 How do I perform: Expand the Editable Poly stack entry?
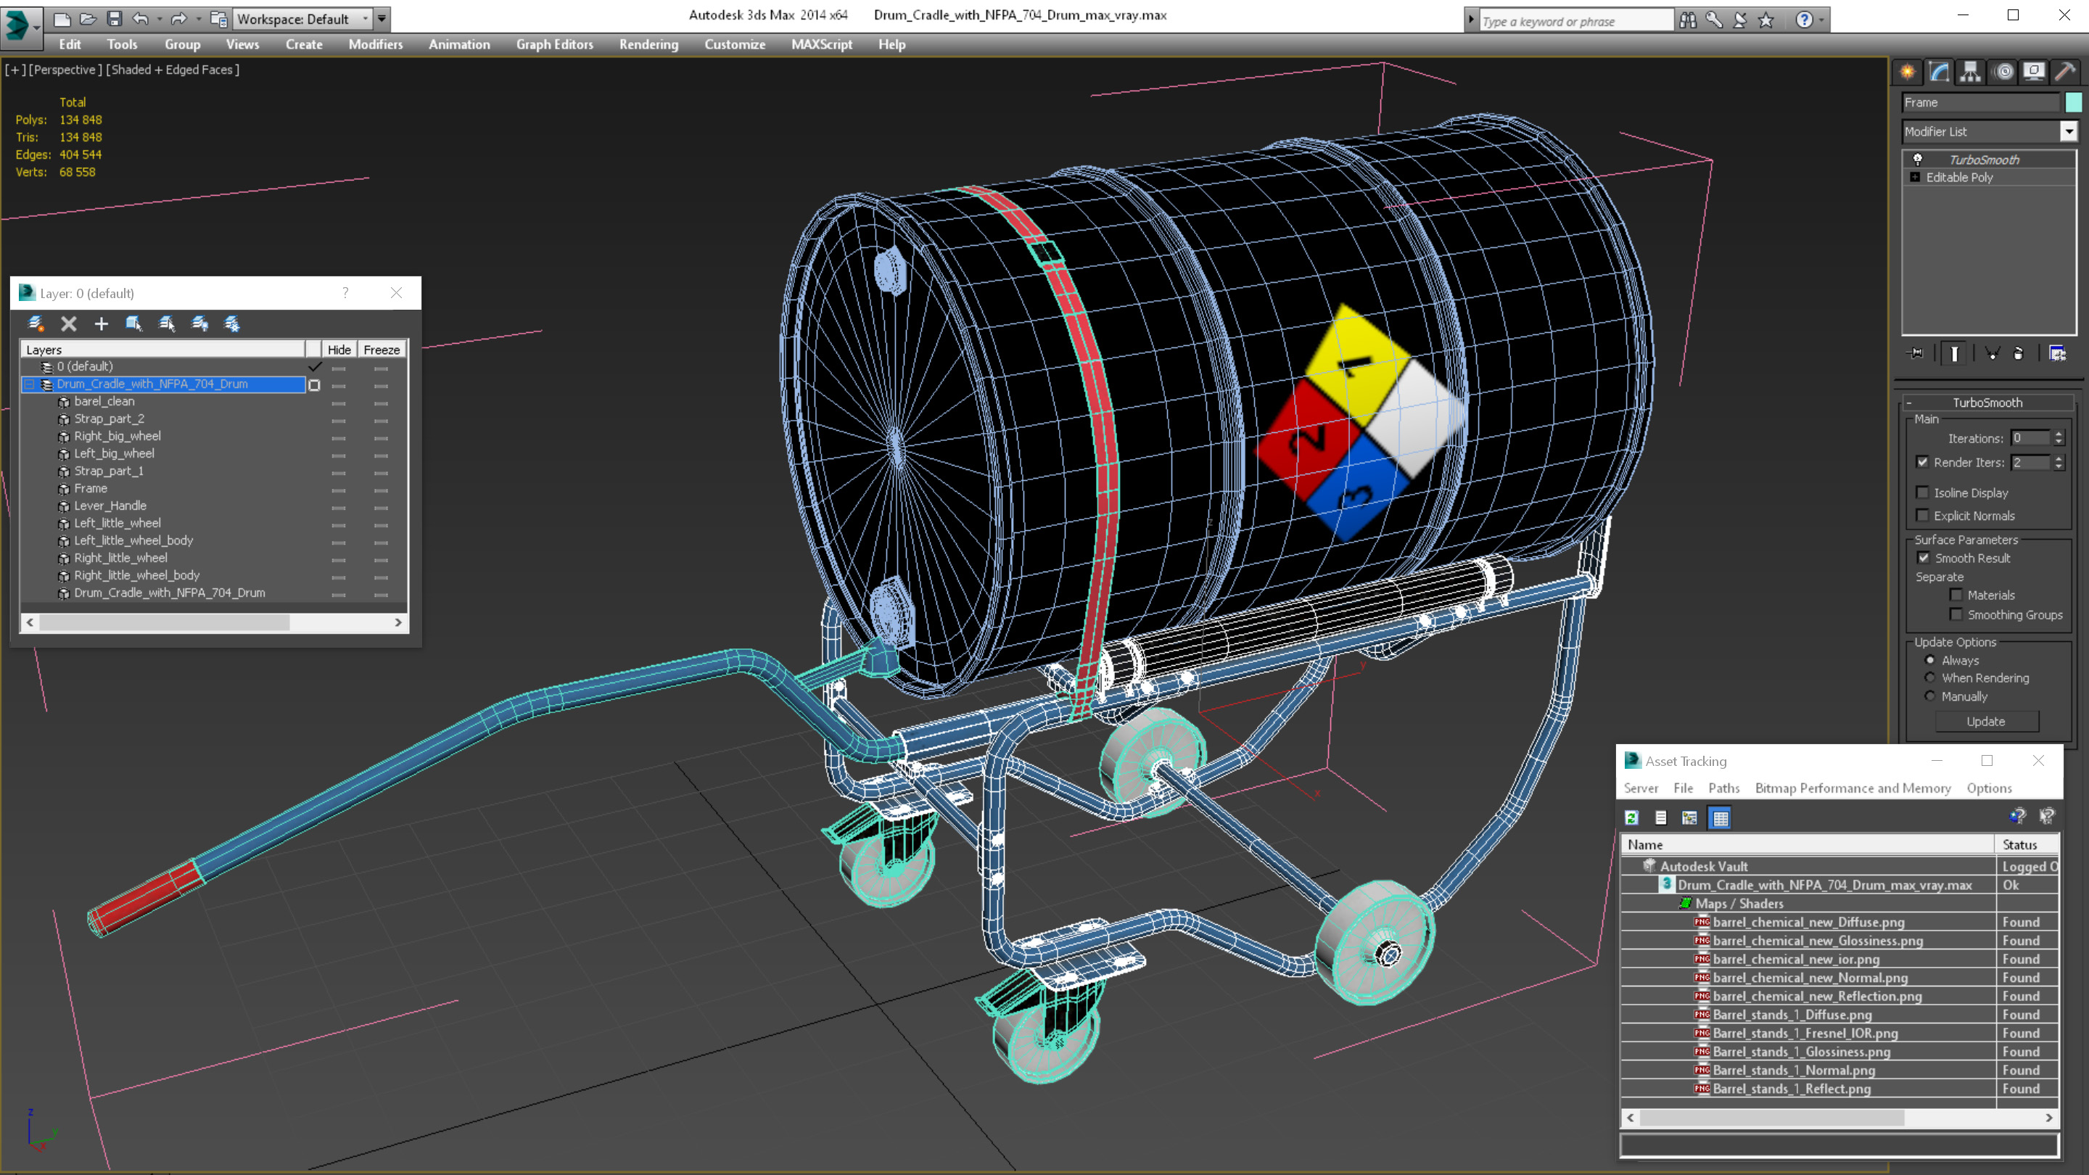(x=1916, y=178)
